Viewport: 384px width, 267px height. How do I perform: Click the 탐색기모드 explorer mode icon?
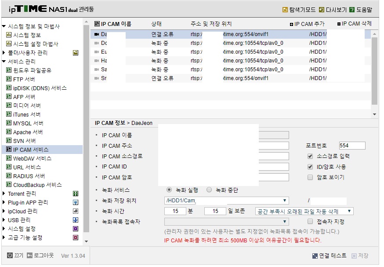[x=285, y=10]
